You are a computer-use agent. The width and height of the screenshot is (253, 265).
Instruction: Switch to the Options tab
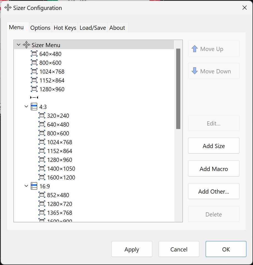(40, 28)
